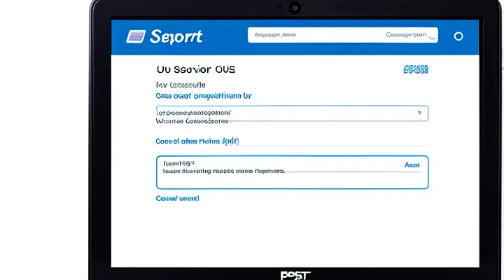Click the purple stacked logo icon in header
Screen dimensions: 504x280
click(136, 36)
